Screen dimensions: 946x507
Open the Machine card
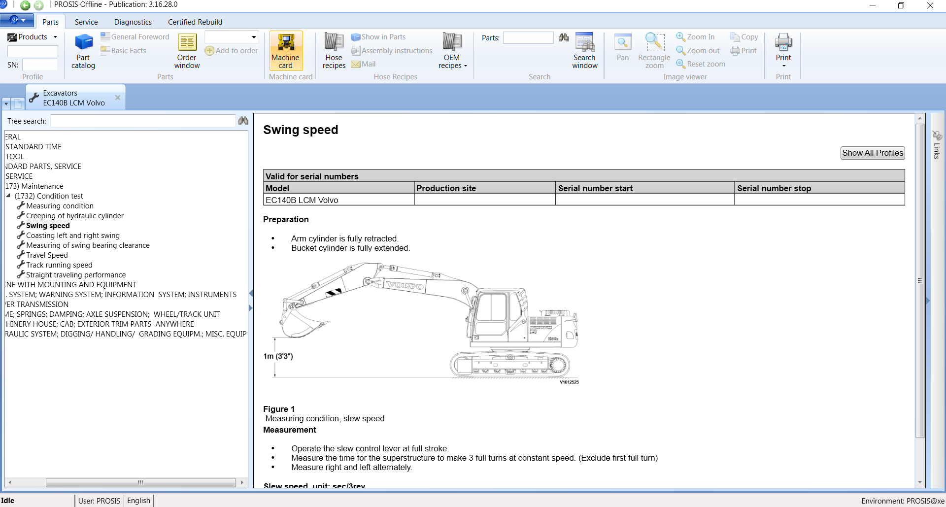click(x=286, y=51)
